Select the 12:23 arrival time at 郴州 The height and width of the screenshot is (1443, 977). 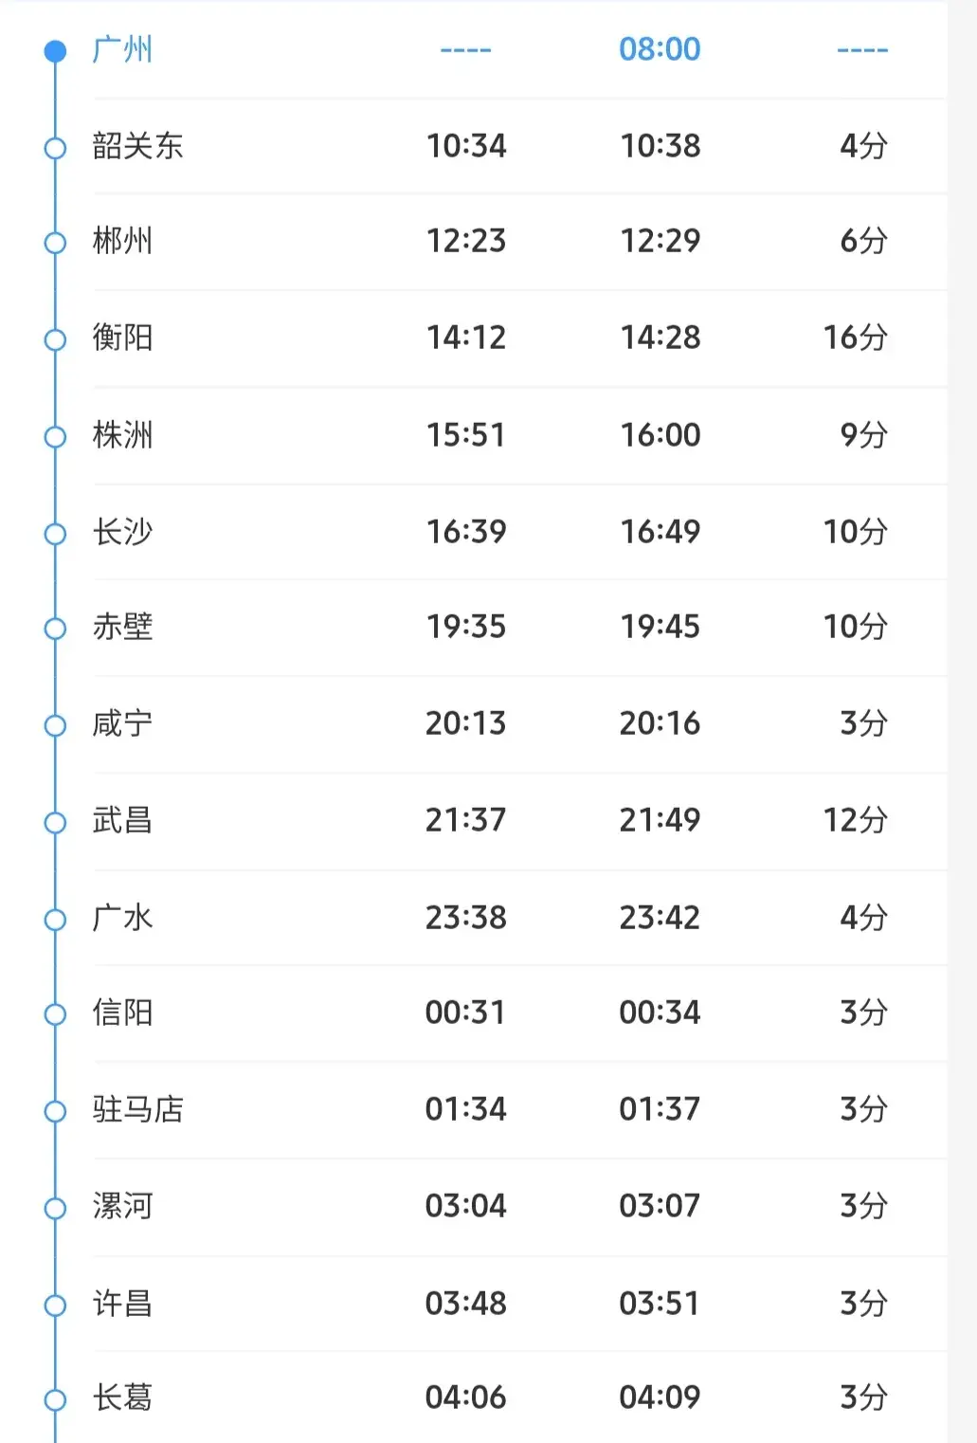(465, 241)
